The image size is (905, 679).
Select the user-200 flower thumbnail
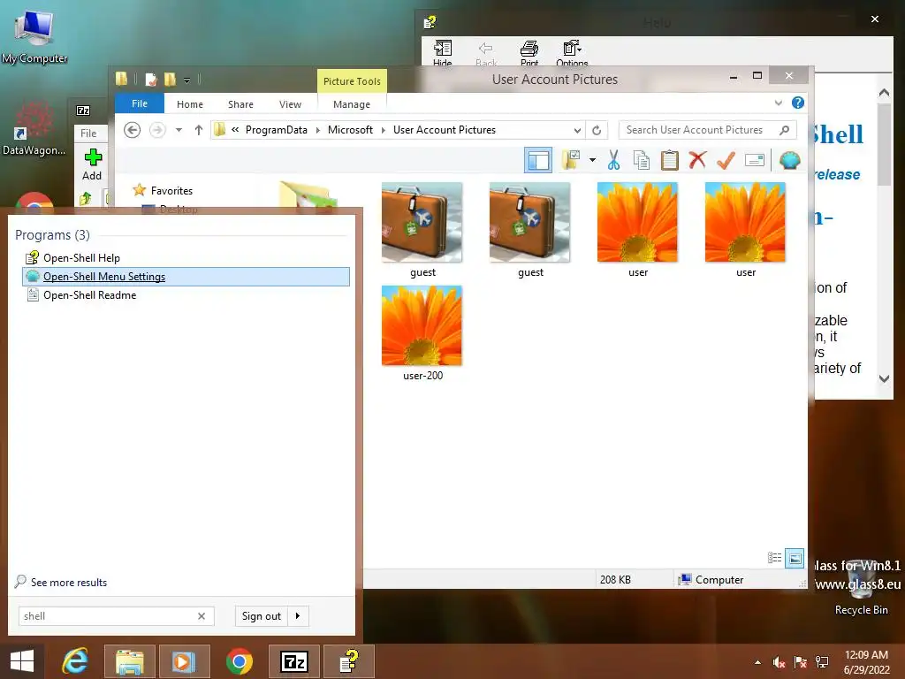[422, 325]
